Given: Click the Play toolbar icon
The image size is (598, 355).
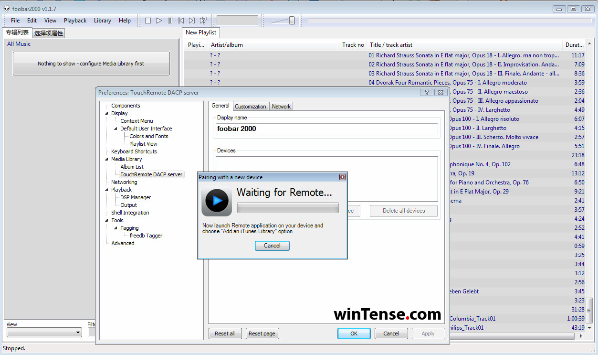Looking at the screenshot, I should tap(159, 21).
